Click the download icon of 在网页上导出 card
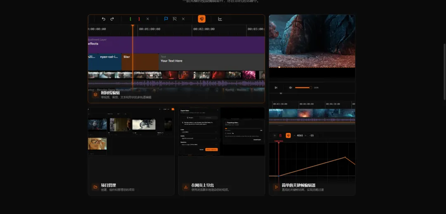The image size is (446, 214). (x=186, y=187)
